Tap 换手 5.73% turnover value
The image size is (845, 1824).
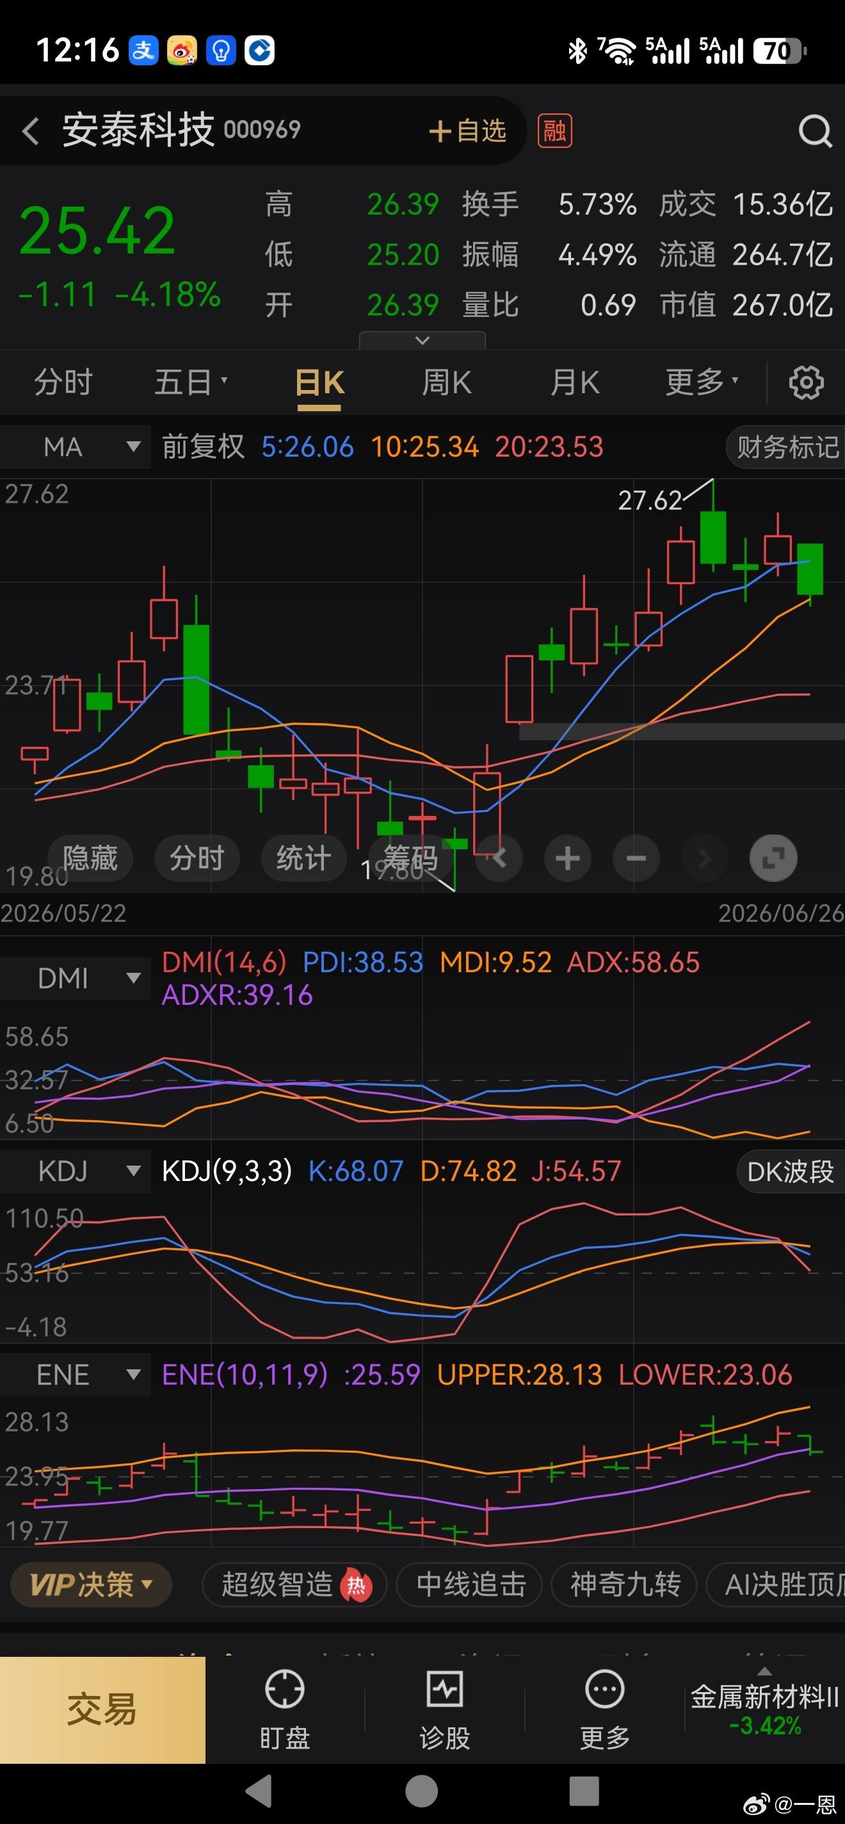[597, 204]
